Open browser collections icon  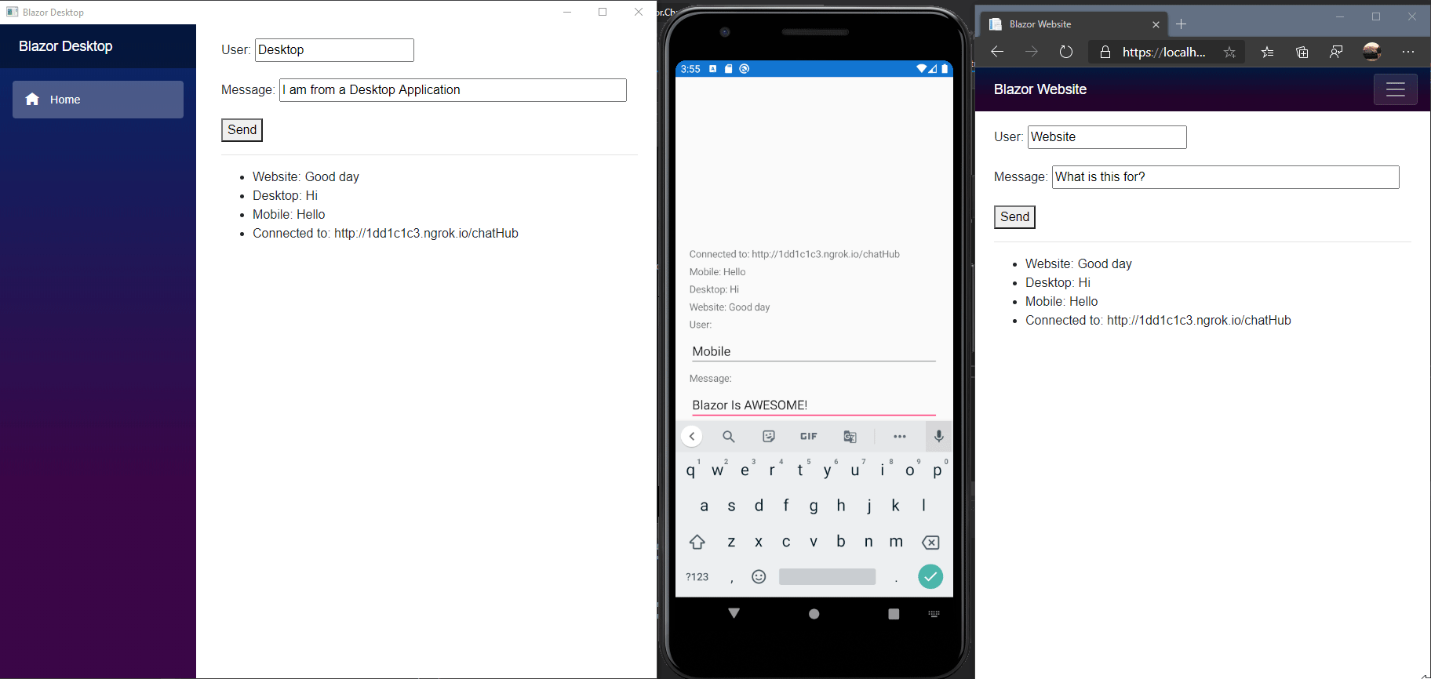click(x=1302, y=53)
